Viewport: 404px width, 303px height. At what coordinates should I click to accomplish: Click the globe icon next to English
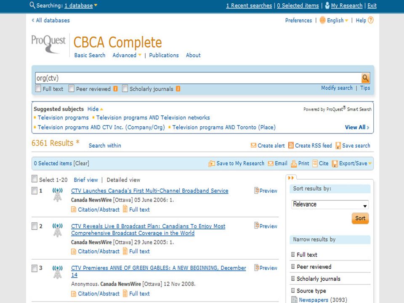(x=322, y=20)
